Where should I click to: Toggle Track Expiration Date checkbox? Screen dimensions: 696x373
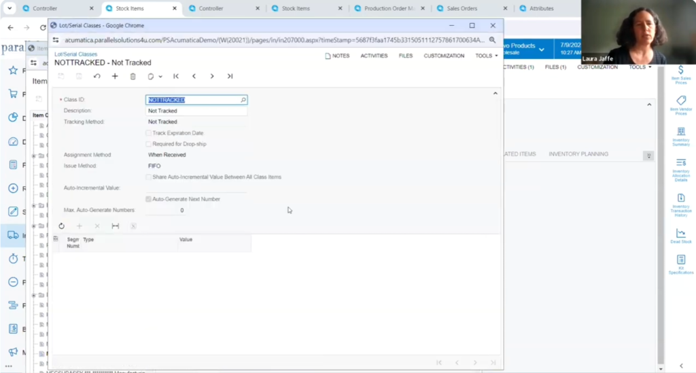148,133
